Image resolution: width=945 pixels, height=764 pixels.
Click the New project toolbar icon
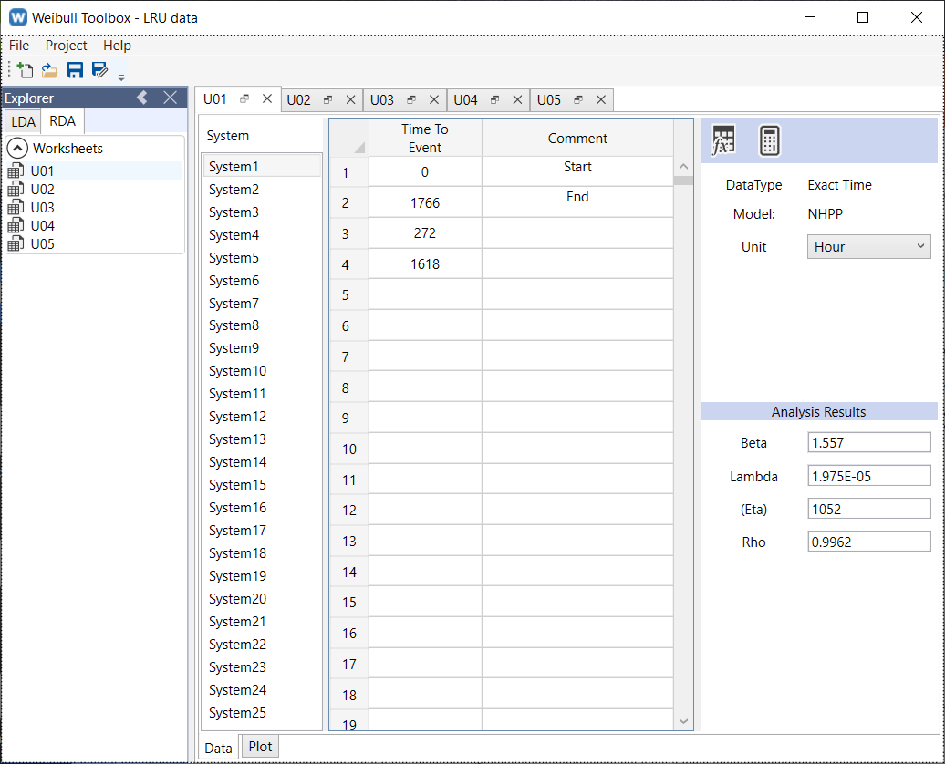25,70
